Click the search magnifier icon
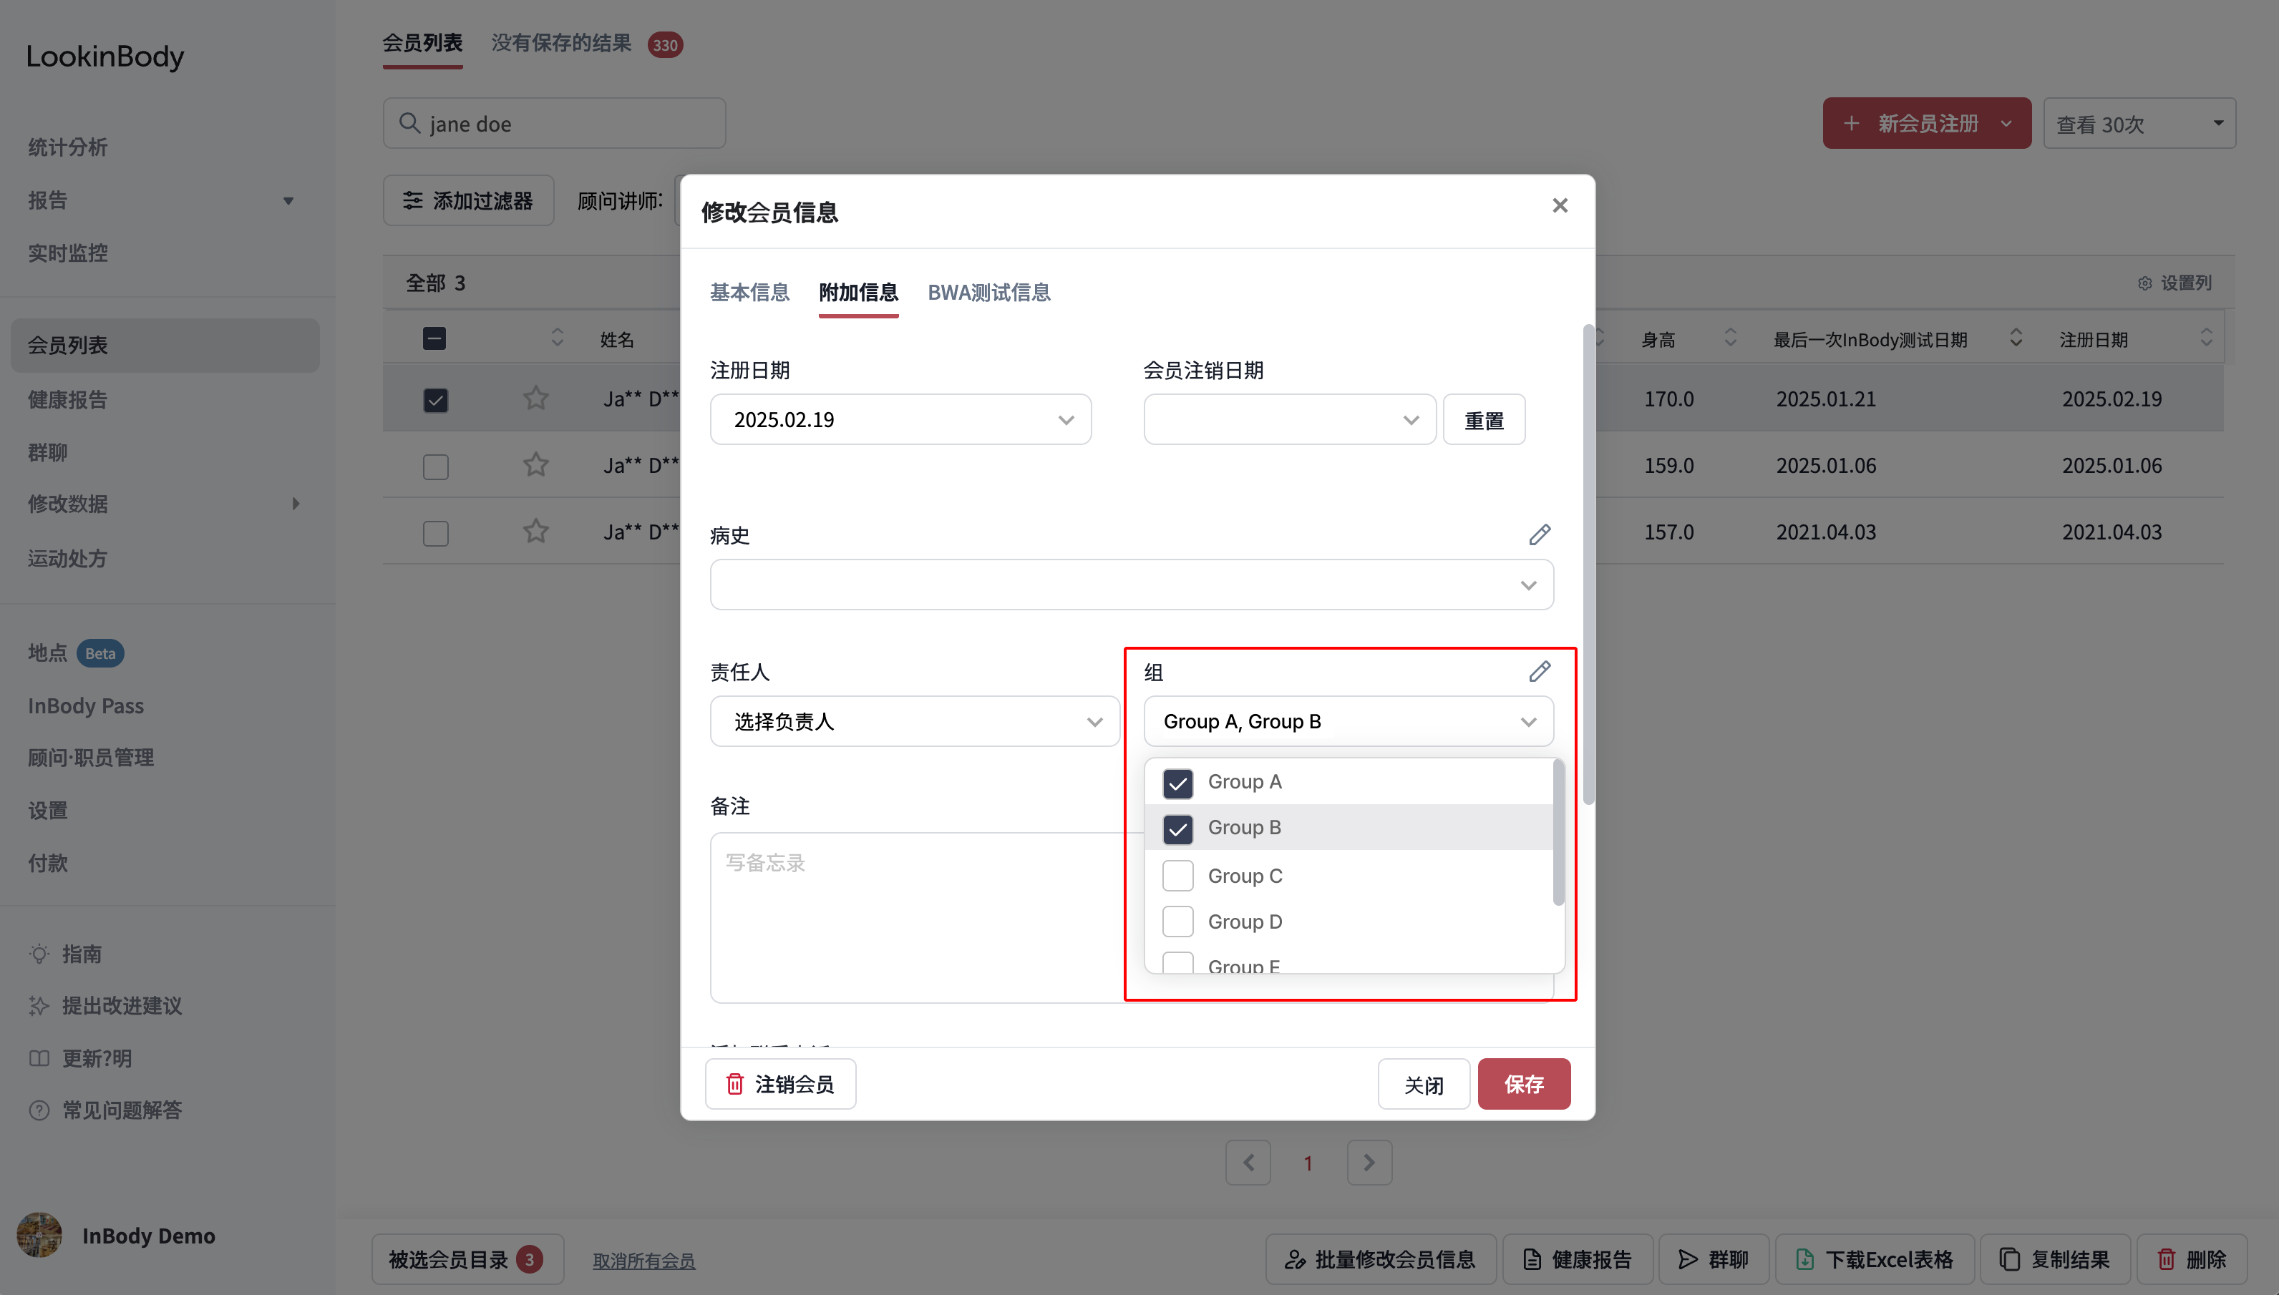The image size is (2279, 1295). pyautogui.click(x=409, y=123)
